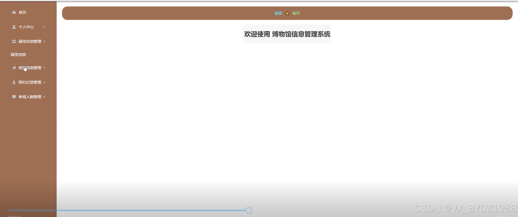The width and height of the screenshot is (518, 217).
Task: Select the 展览信息 submenu item
Action: (18, 55)
